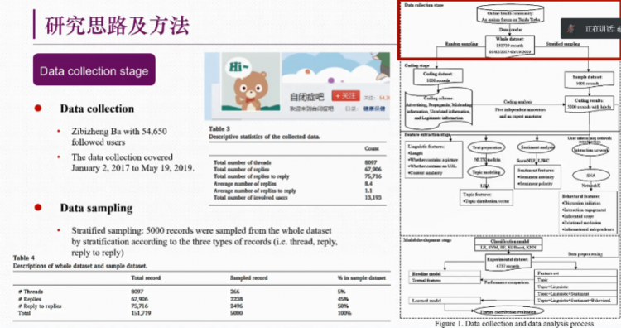The height and width of the screenshot is (328, 621).
Task: Select the Coding dataset flowchart box
Action: point(438,77)
